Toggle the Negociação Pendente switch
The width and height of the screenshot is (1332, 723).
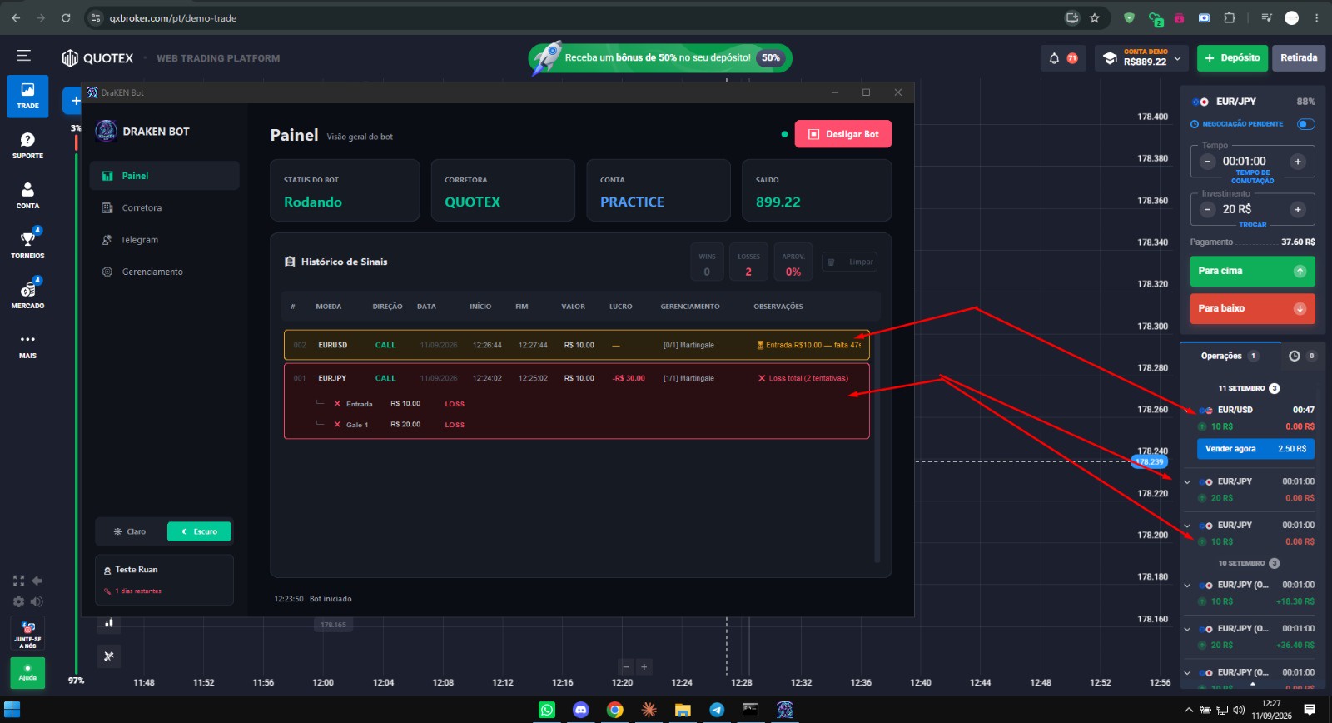point(1306,124)
